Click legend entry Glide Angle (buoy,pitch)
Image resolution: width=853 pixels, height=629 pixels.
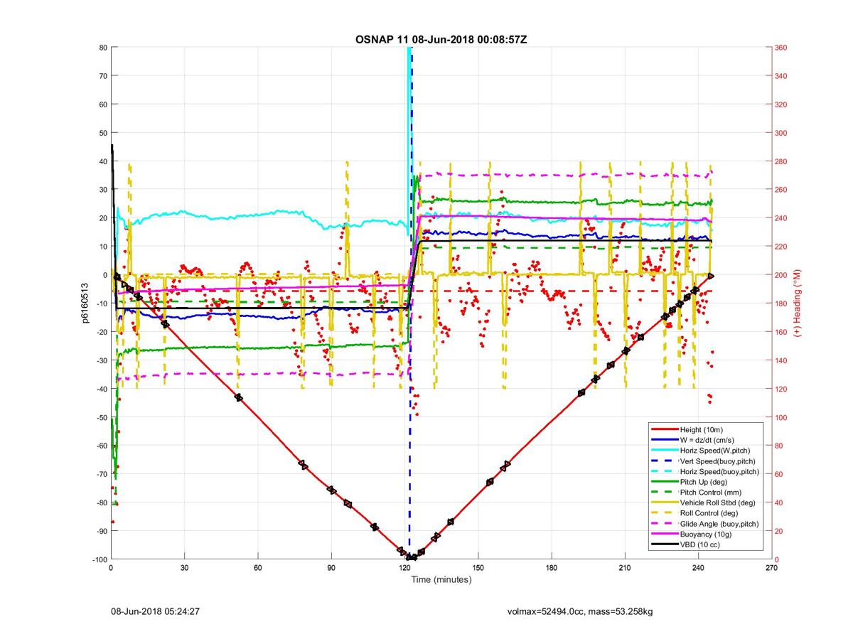pyautogui.click(x=720, y=524)
